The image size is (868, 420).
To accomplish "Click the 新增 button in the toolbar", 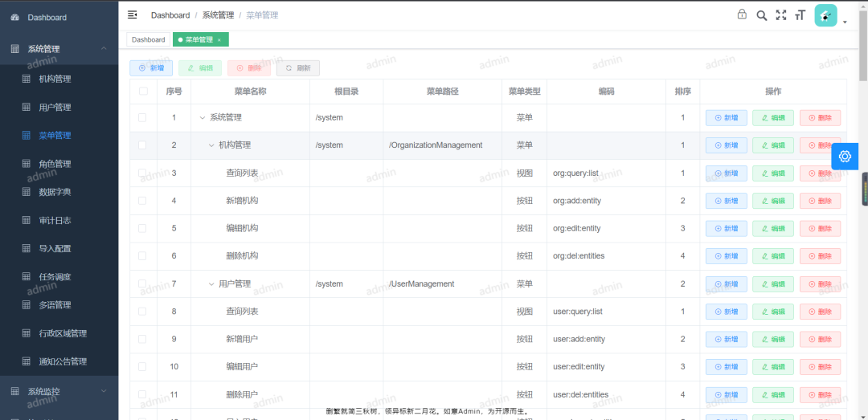I will [151, 68].
